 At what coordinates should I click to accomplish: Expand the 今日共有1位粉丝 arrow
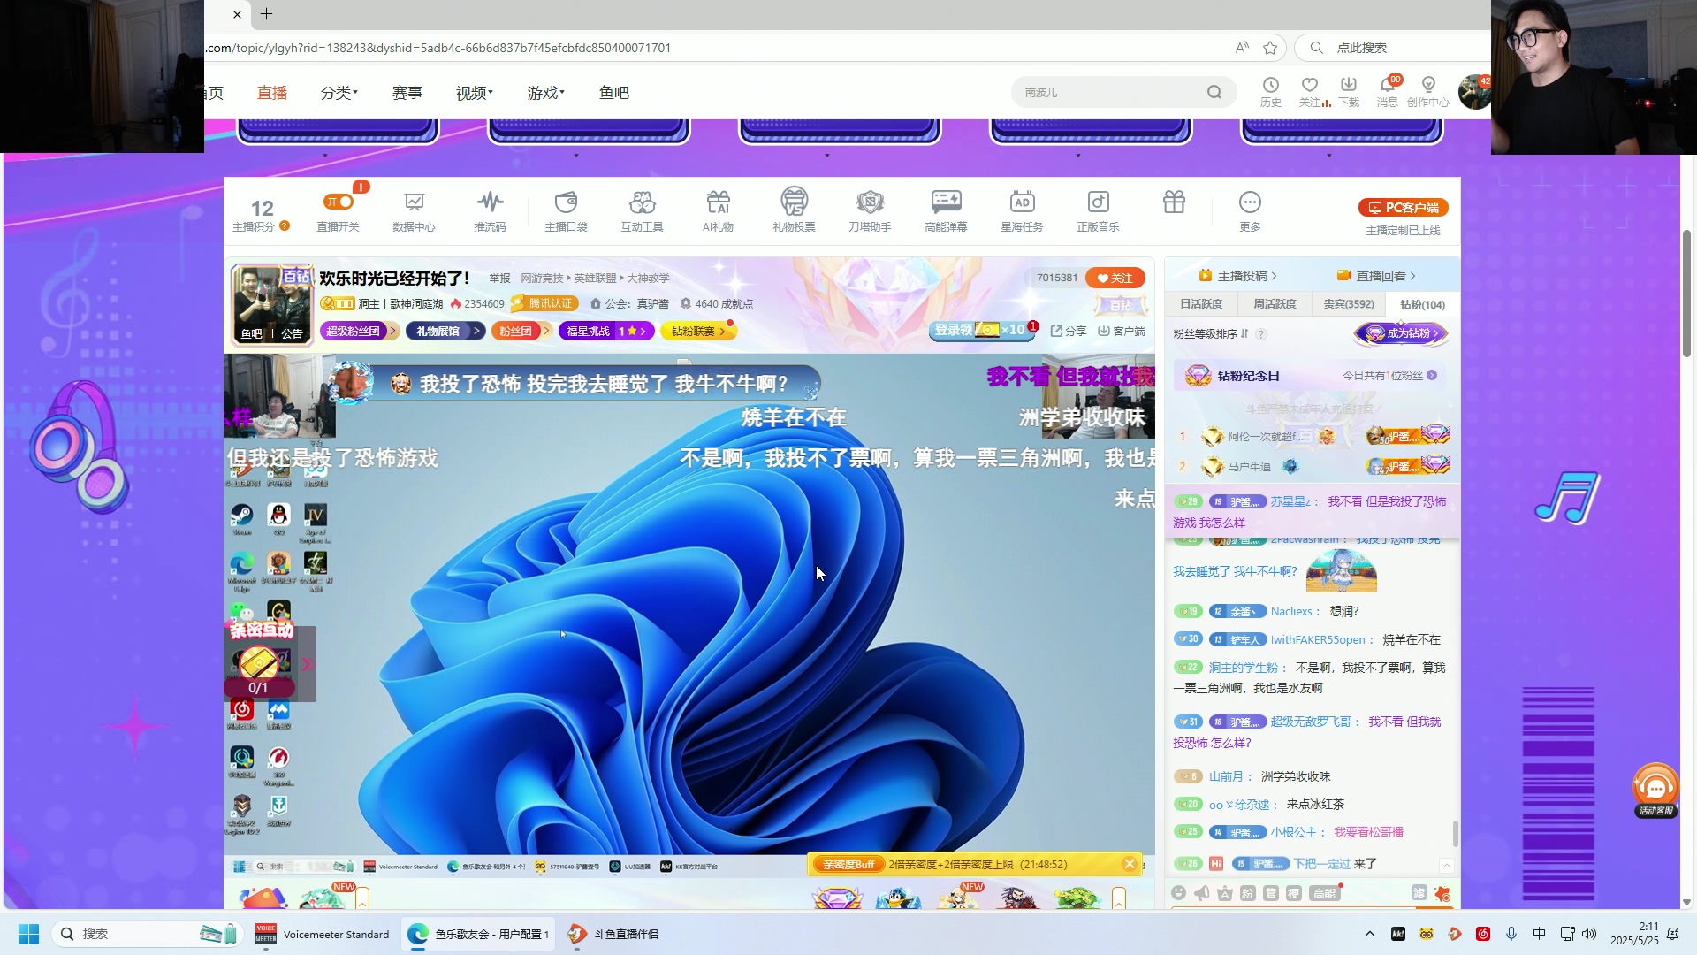[x=1432, y=376]
